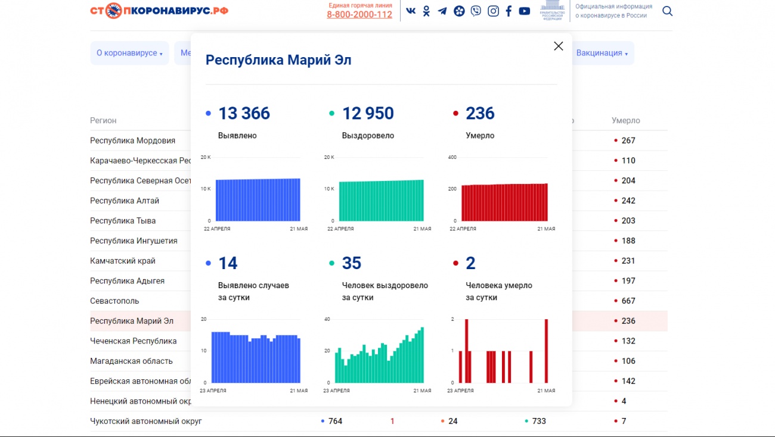This screenshot has width=775, height=437.
Task: Open the Odnoklassniki icon in header
Action: coord(426,11)
